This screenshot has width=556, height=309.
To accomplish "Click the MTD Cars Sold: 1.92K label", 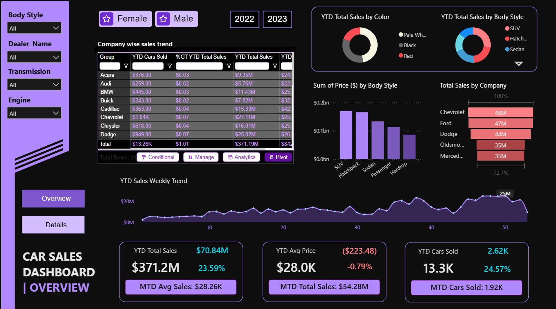I will [467, 288].
